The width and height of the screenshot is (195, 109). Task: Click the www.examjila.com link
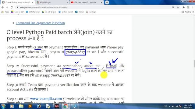(x=46, y=99)
